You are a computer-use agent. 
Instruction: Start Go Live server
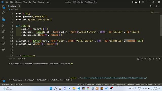click(x=140, y=84)
